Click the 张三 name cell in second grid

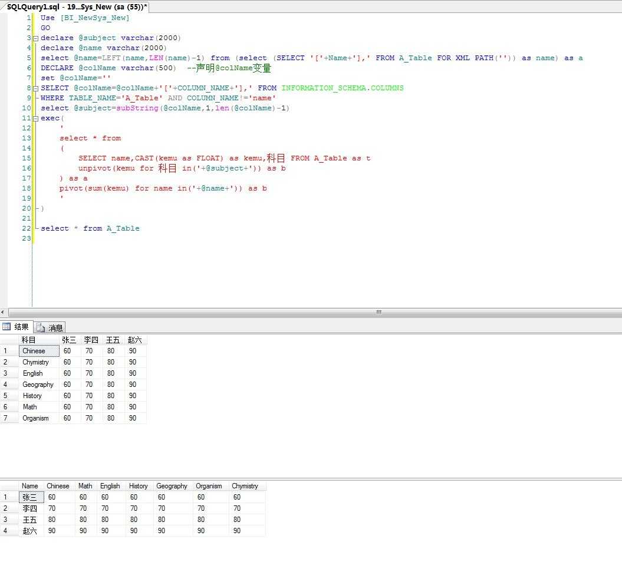tap(31, 497)
